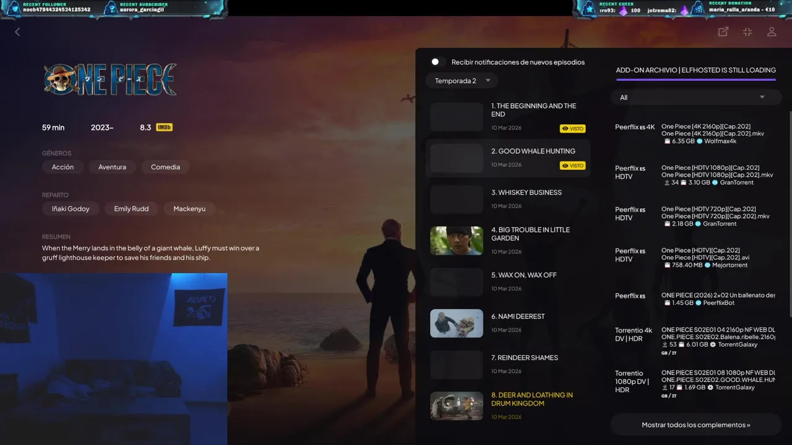Choose Torrentio 1080p DV HDR 1.69 GB stream
The image size is (792, 445).
(x=695, y=384)
